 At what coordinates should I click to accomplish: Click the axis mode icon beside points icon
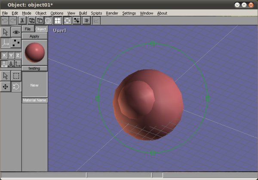[6, 43]
